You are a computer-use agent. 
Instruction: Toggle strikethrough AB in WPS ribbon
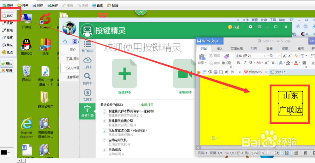258,63
